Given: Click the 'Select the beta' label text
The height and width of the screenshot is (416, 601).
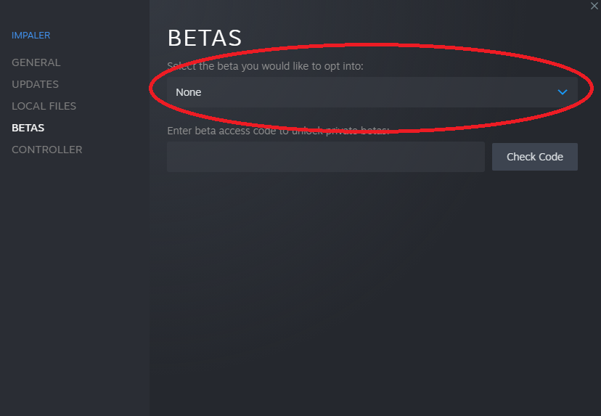Looking at the screenshot, I should (265, 66).
